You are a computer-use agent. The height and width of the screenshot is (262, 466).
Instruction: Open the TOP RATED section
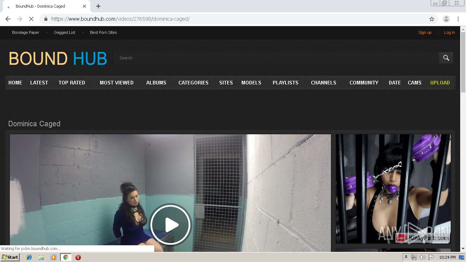click(x=72, y=83)
